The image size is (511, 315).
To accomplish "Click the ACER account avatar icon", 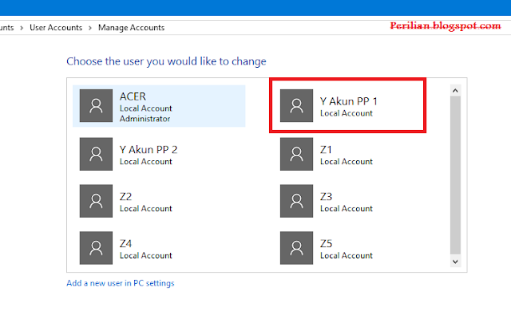I will (x=96, y=106).
